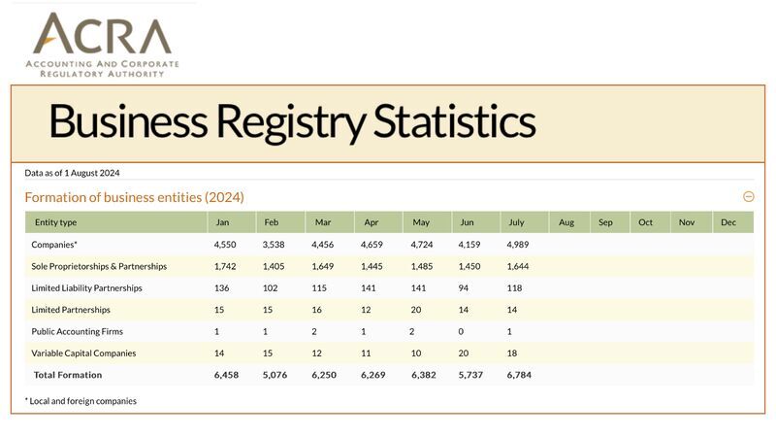This screenshot has height=437, width=776.
Task: Click the ACRA logo
Action: [102, 44]
